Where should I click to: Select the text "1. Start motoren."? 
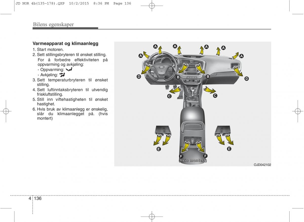click(x=48, y=50)
